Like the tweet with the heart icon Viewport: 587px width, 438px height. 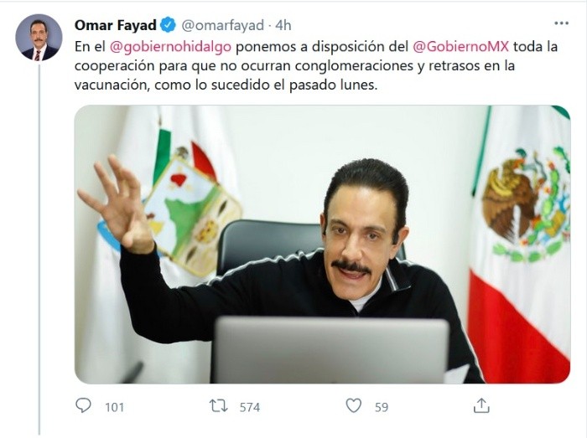click(x=353, y=405)
